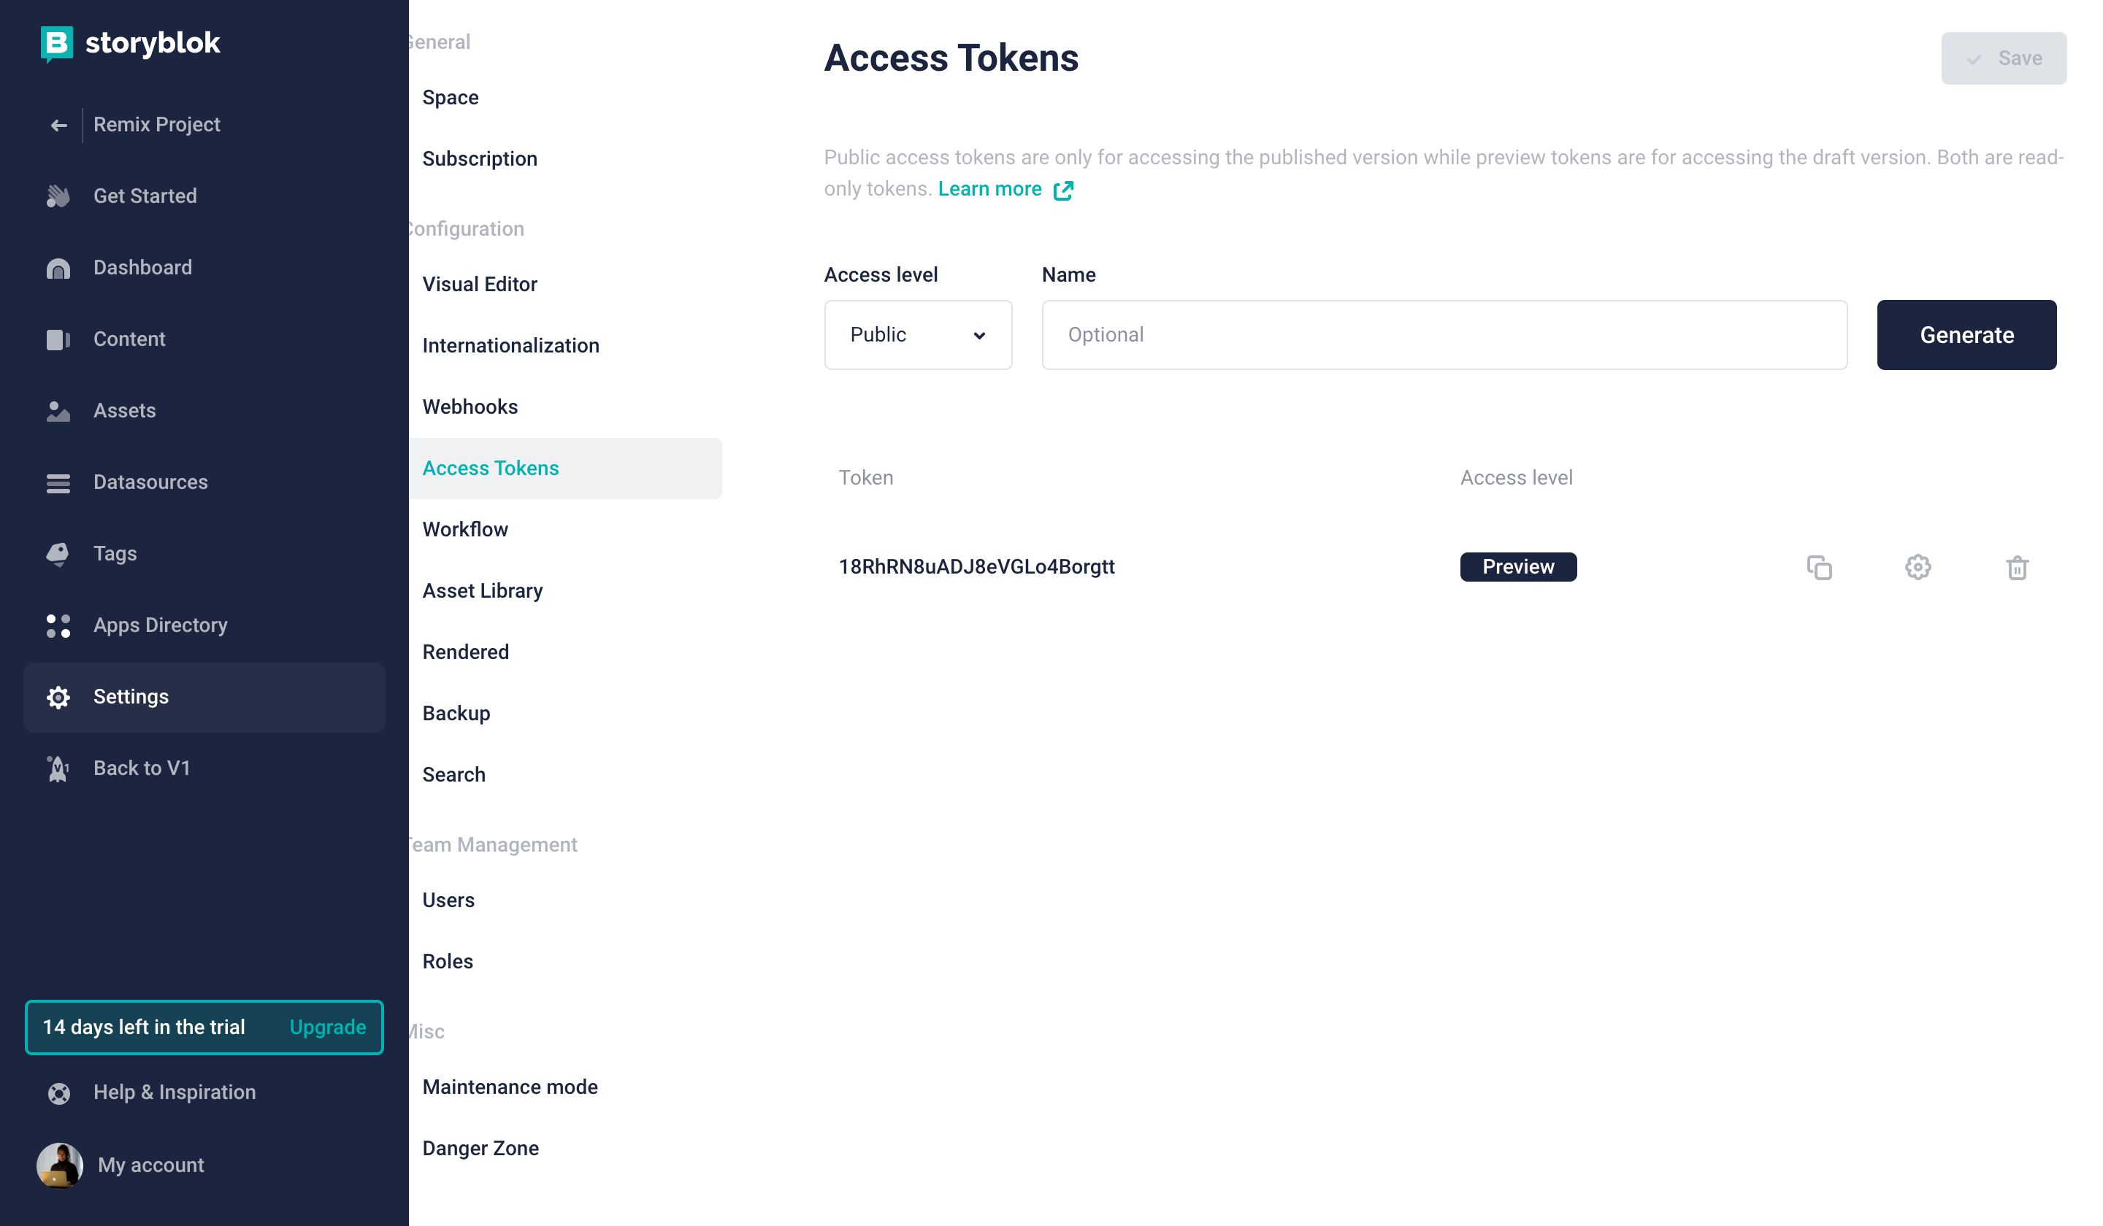
Task: Select Internationalization in settings menu
Action: pyautogui.click(x=510, y=345)
